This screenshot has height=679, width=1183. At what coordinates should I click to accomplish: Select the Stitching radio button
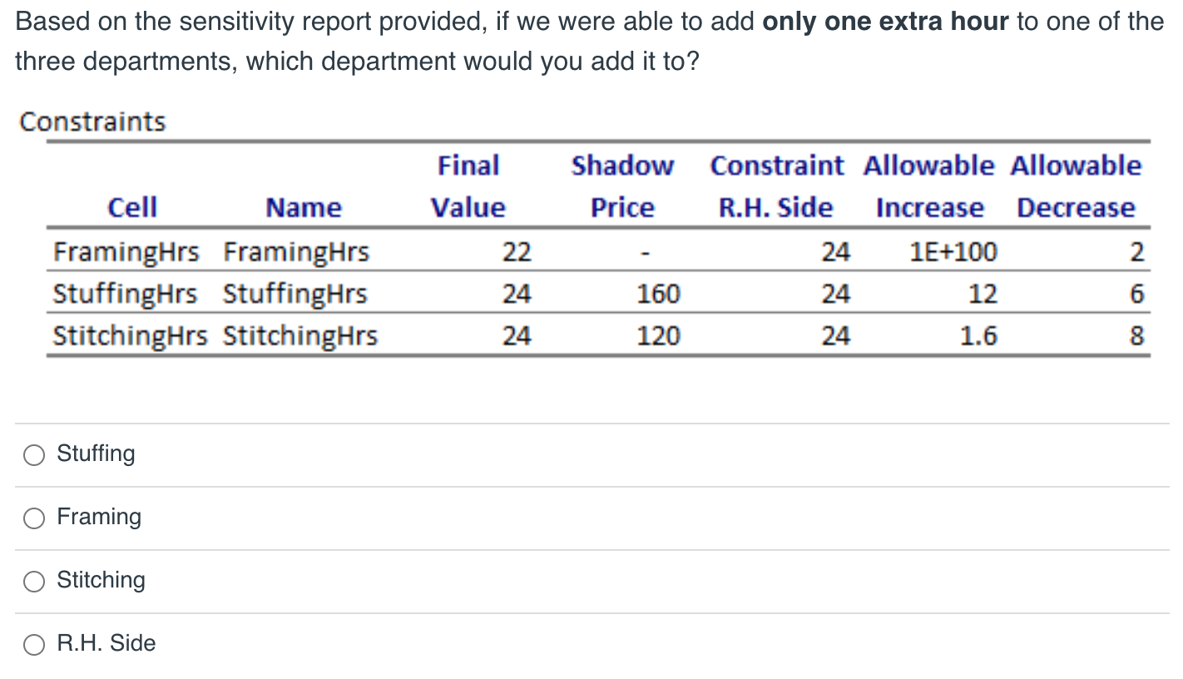point(34,581)
